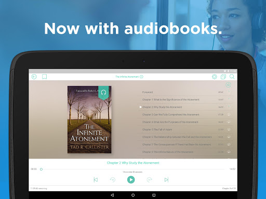Select Chapter 1 in chapter list
The width and height of the screenshot is (266, 199).
[185, 99]
